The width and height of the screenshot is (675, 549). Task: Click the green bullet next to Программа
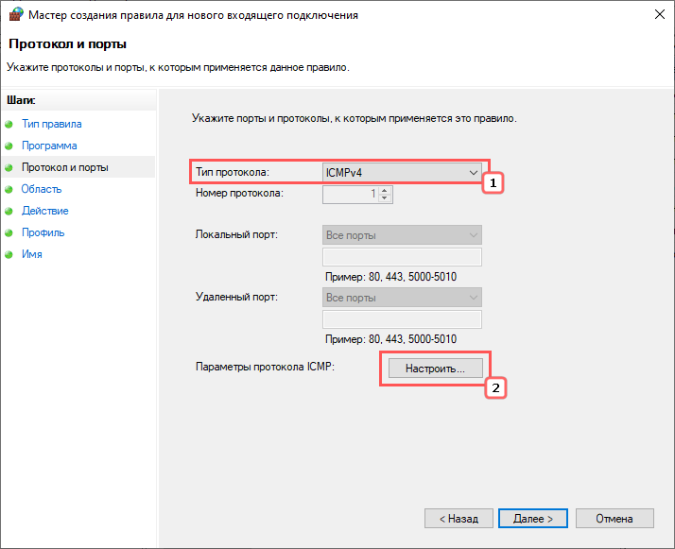(9, 146)
